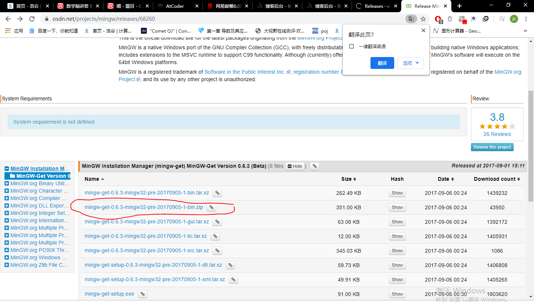
Task: Expand MinGW.org Character node
Action: 7,191
